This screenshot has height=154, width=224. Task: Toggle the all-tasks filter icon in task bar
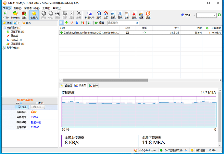click(x=61, y=23)
